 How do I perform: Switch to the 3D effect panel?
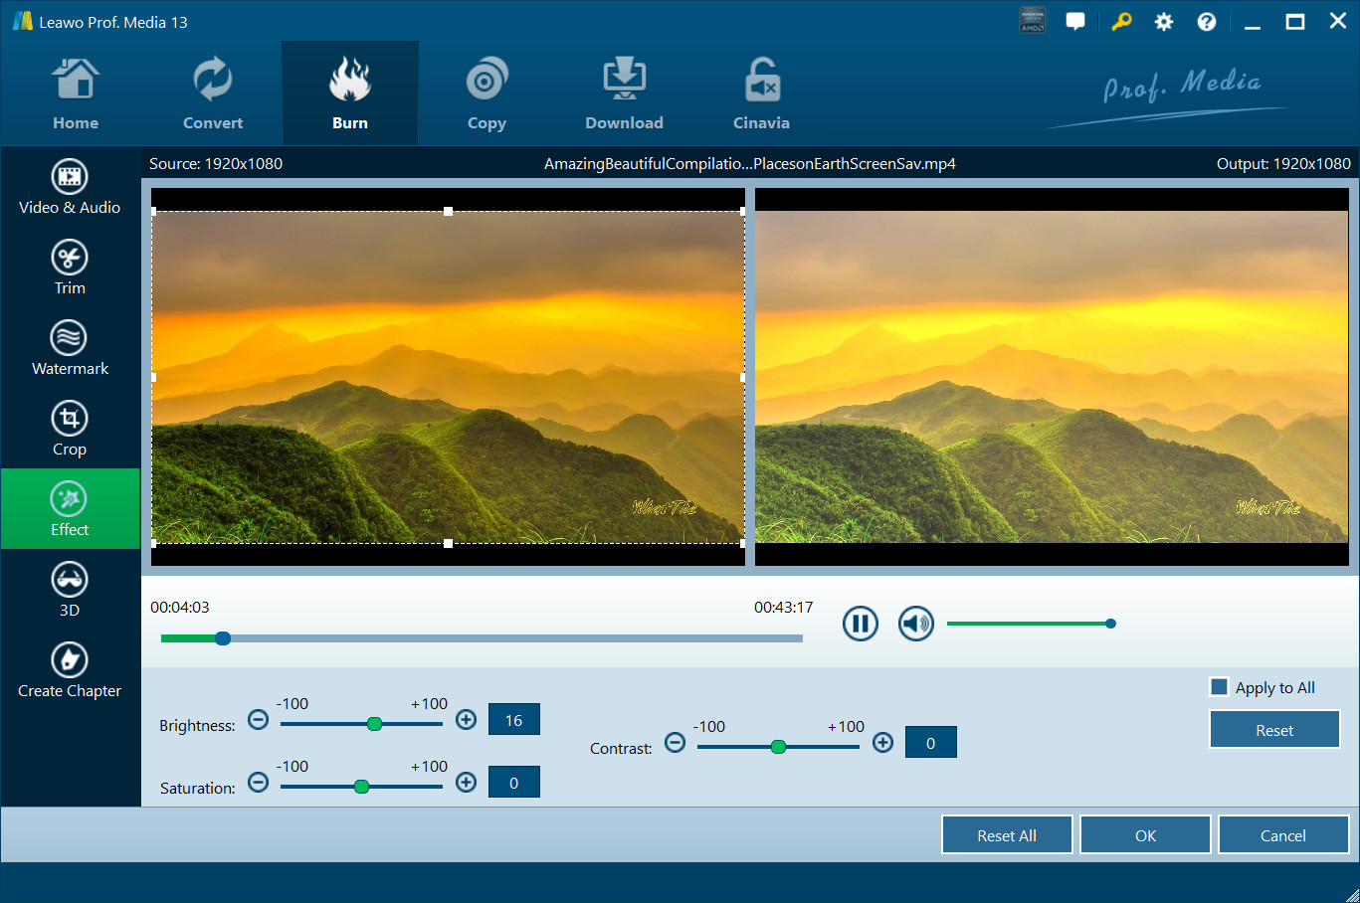[x=69, y=590]
